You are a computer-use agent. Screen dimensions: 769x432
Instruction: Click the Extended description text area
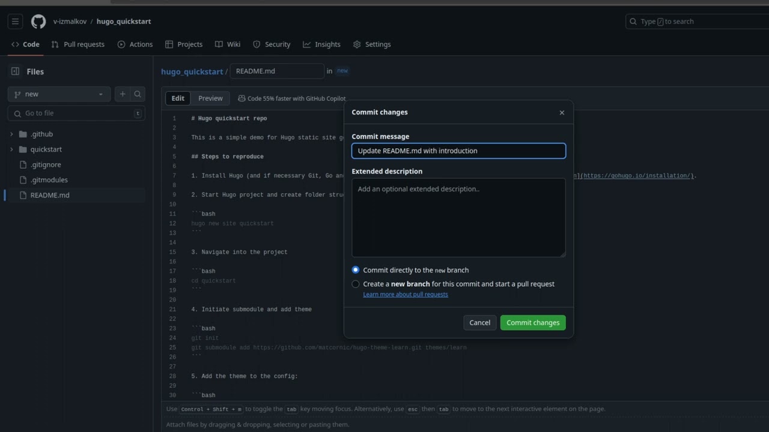pos(458,218)
